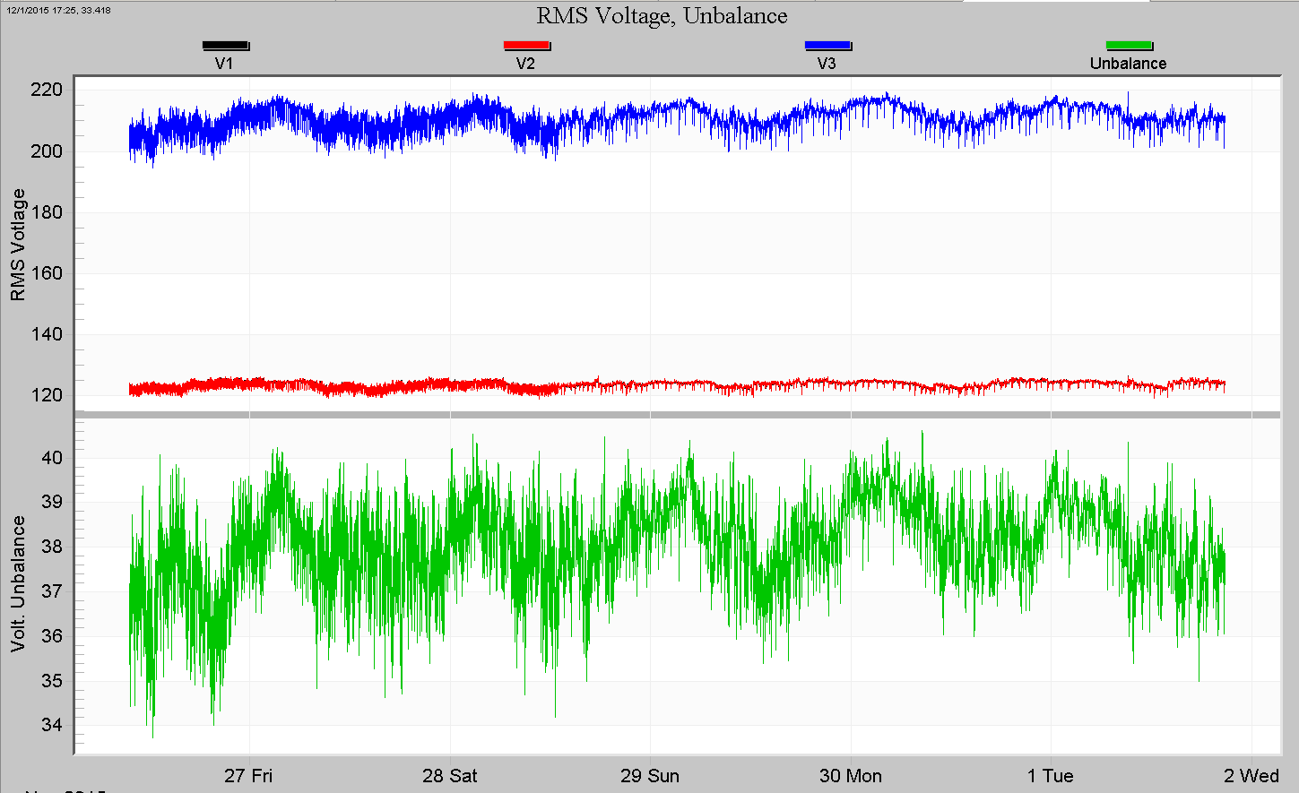Select the Unbalance legend label
Viewport: 1299px width, 793px height.
pos(1129,62)
